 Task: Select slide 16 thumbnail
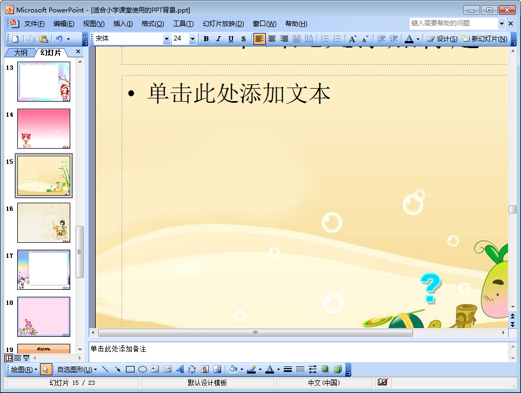pyautogui.click(x=44, y=223)
